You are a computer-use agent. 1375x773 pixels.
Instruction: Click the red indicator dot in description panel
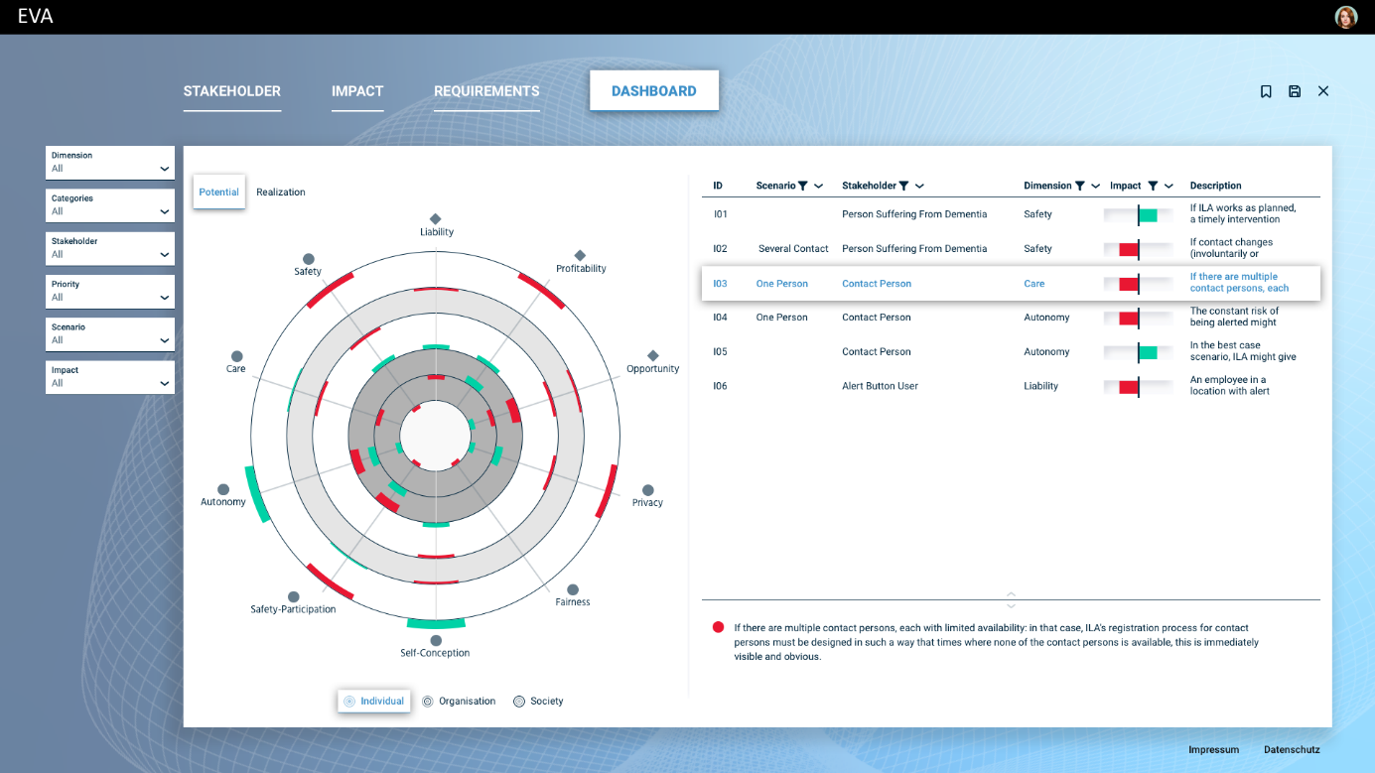tap(718, 627)
